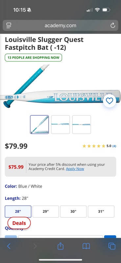Open Safari reader/page settings icon

9,26
